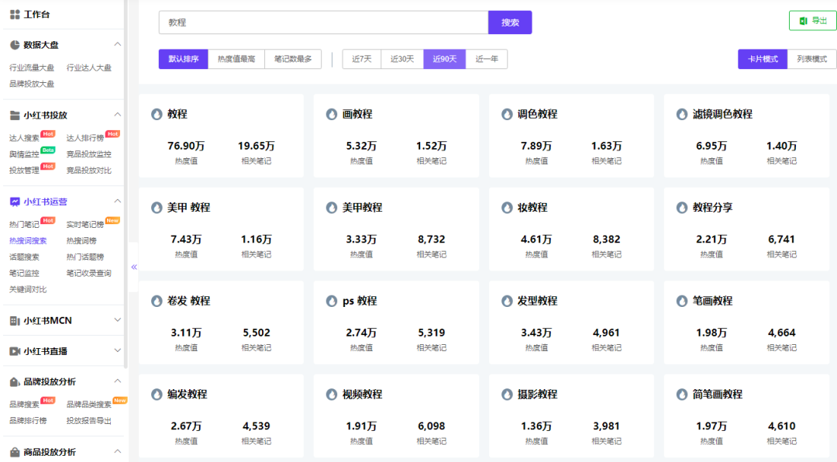Screen dimensions: 837x462
Task: Click the 数据大盘 pie chart icon
Action: pos(15,45)
